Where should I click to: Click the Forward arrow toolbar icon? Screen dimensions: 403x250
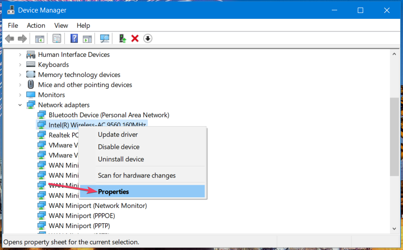point(22,39)
